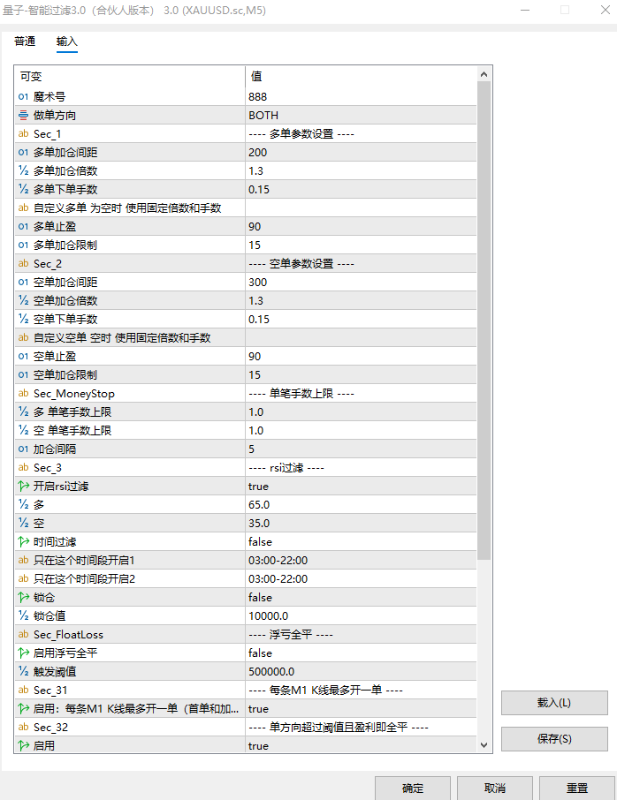Click the integer icon beside 多单加仓限制
The width and height of the screenshot is (617, 800).
(x=24, y=245)
